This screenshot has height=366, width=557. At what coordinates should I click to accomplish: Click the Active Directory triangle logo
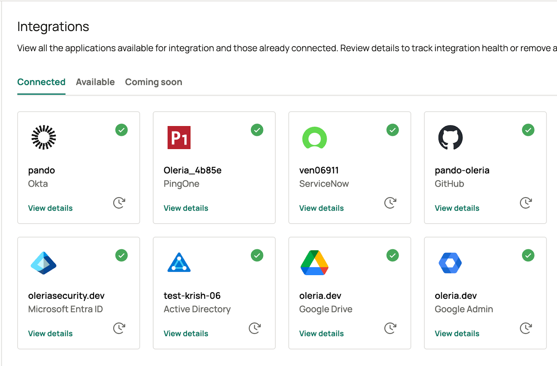point(179,262)
